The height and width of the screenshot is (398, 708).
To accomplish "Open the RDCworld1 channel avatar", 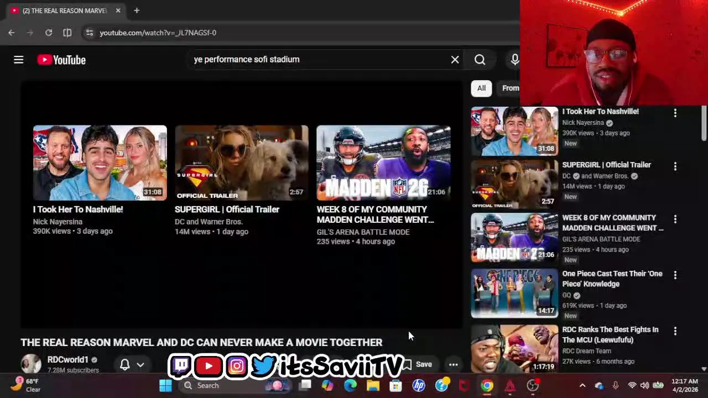I will (x=31, y=363).
